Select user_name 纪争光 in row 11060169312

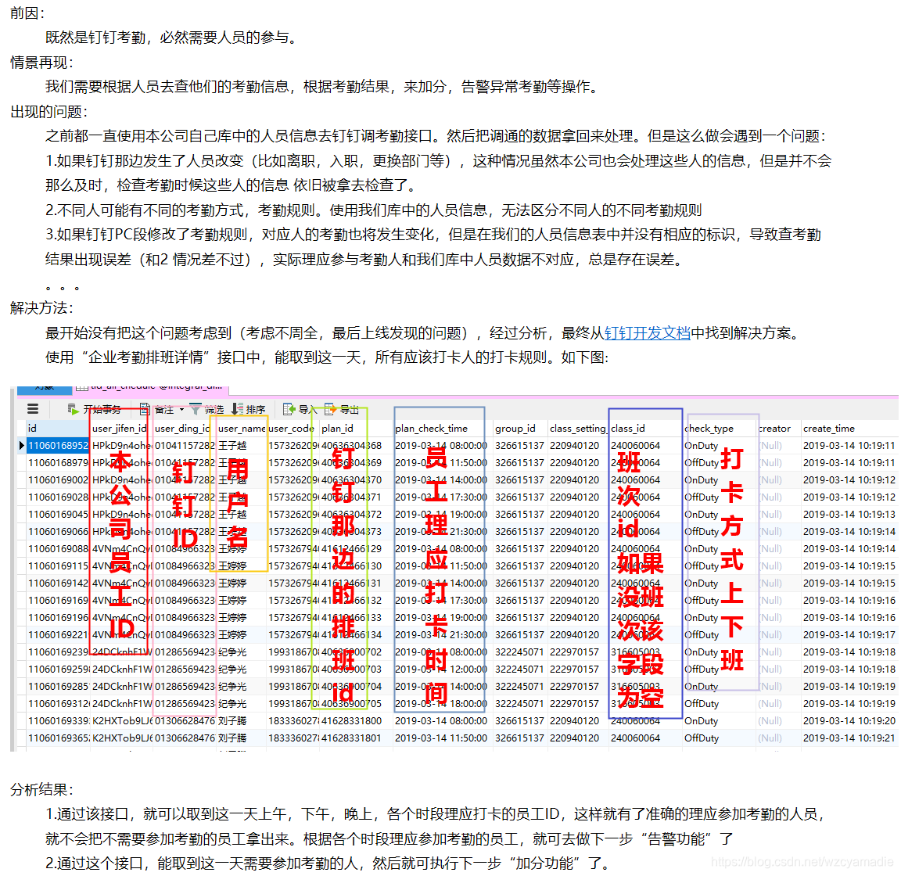[240, 704]
